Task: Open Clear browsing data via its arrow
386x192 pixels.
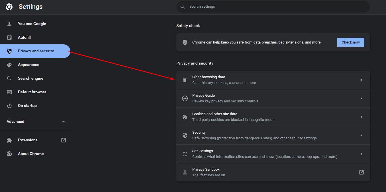Action: click(362, 80)
